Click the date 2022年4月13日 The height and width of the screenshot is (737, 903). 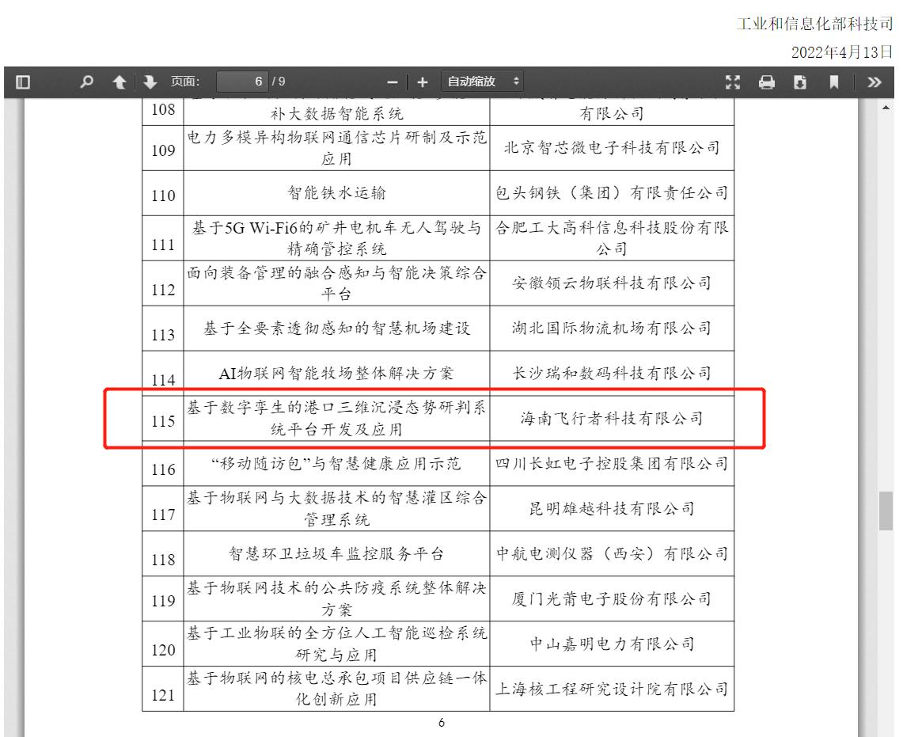click(843, 52)
